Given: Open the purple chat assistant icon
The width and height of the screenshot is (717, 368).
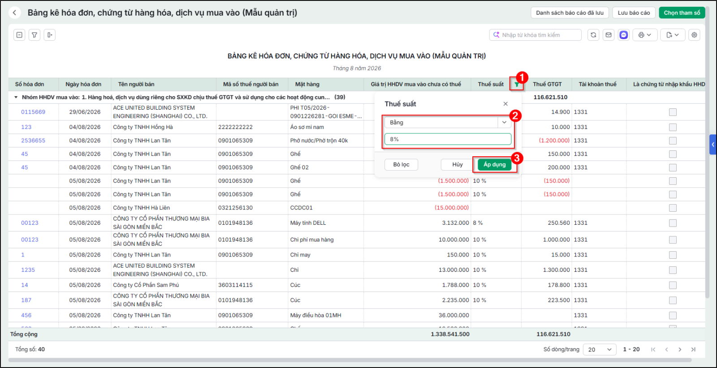Looking at the screenshot, I should click(624, 35).
